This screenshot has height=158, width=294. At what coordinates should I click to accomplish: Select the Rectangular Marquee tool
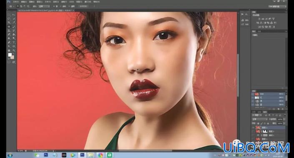pos(9,15)
